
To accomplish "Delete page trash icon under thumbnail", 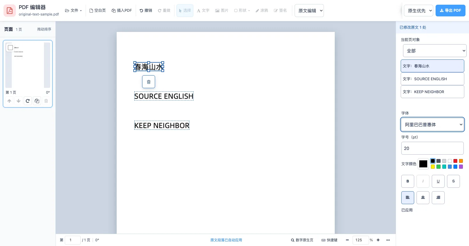I will 46,101.
